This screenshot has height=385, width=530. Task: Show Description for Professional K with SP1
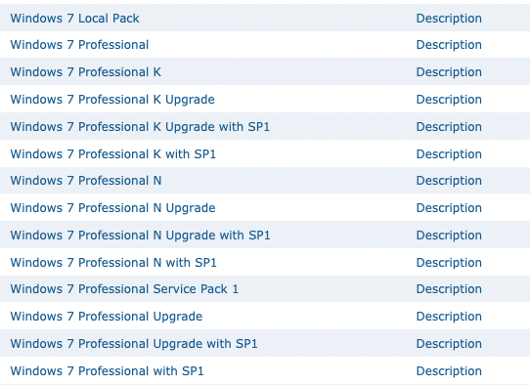click(449, 154)
